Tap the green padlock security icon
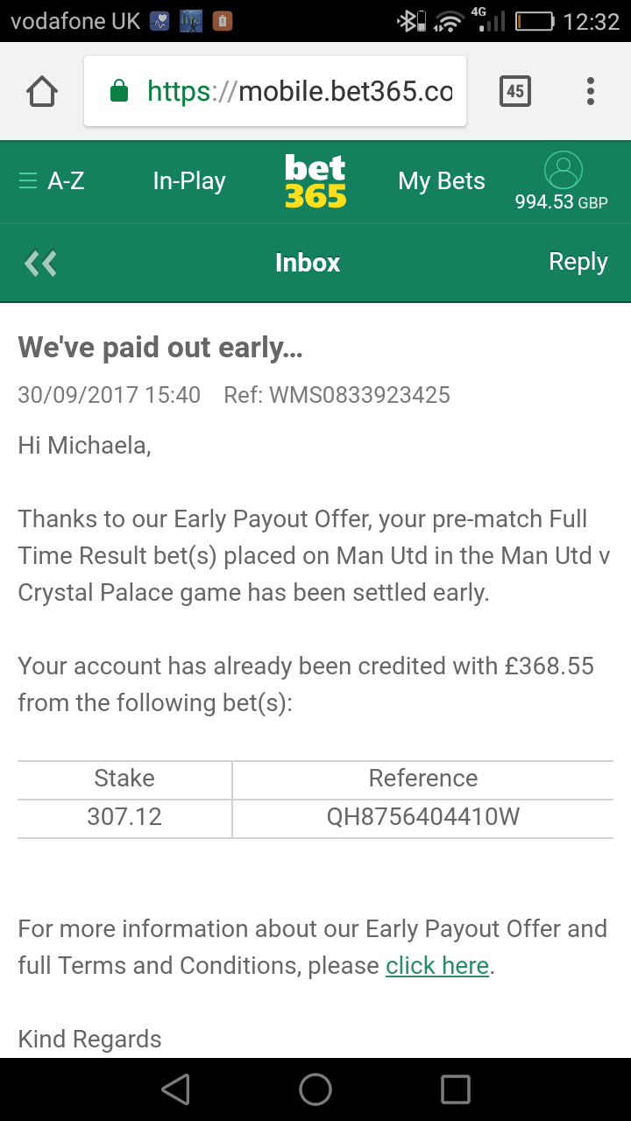 pos(118,91)
